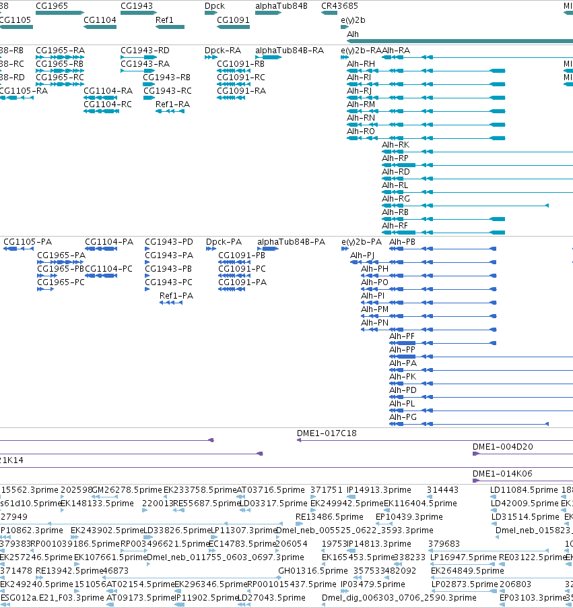Open the Alh-PJ protein label

pos(362,255)
